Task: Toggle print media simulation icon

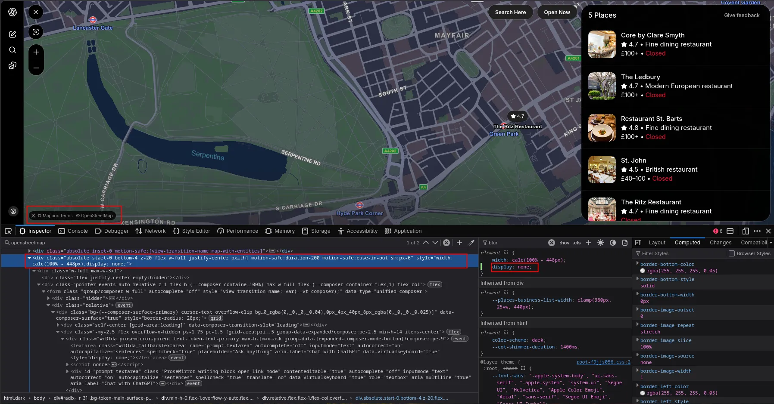Action: [x=625, y=243]
